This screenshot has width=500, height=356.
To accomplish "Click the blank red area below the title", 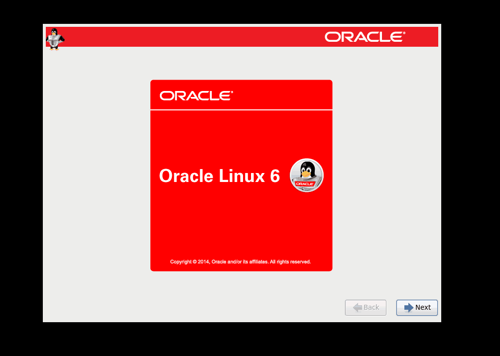I will click(241, 224).
